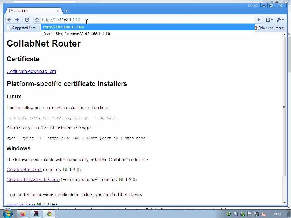Click the green checkmark tray icon

(243, 214)
